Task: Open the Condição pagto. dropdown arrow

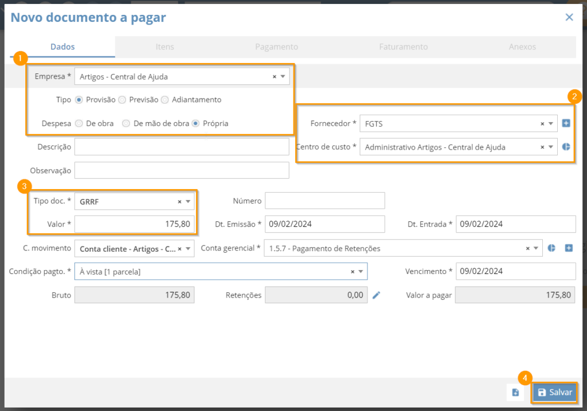Action: click(x=361, y=271)
